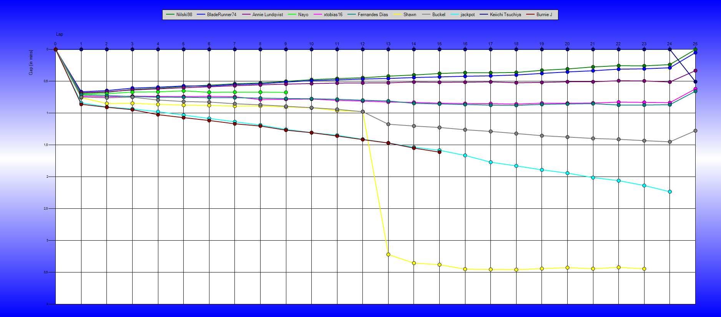Select jackpot's cyan data point at lap 24
Screen dimensions: 721x317
670,192
